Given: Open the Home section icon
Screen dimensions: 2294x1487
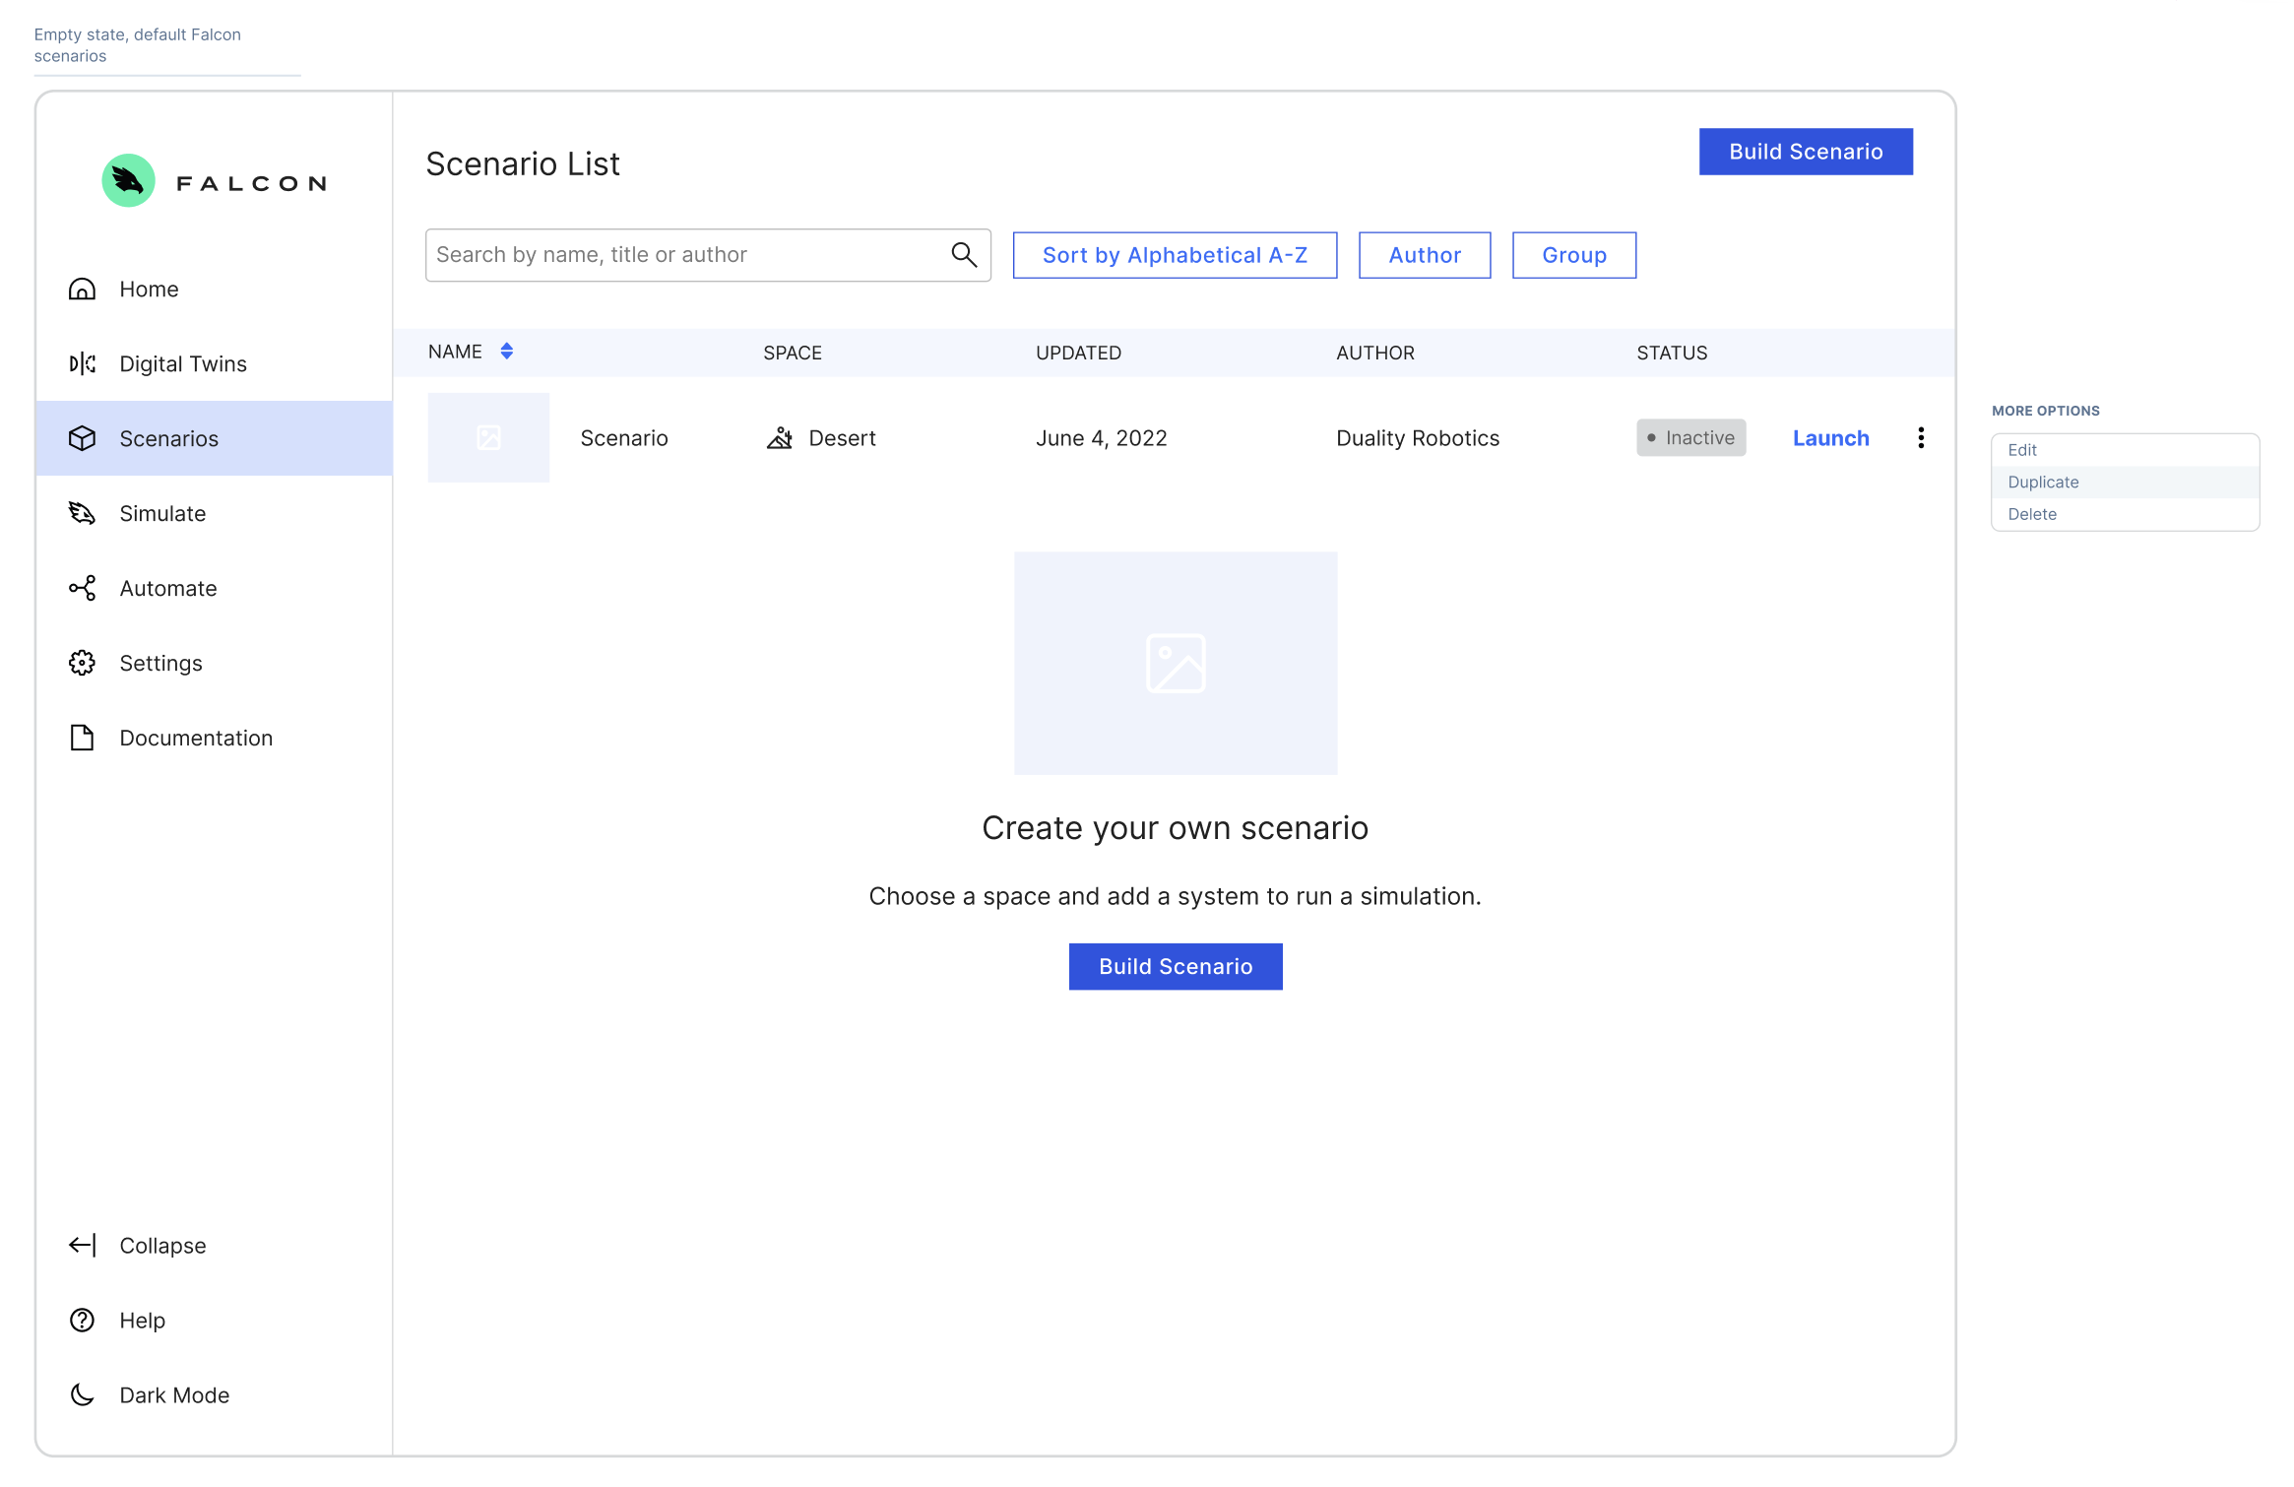Looking at the screenshot, I should point(83,289).
